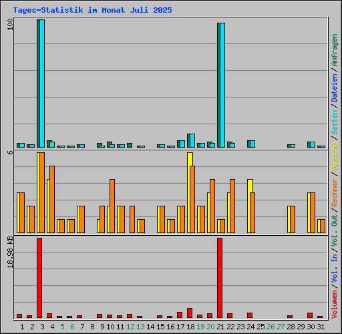This screenshot has height=334, width=342.
Task: Select day 18 on the x-axis
Action: [x=190, y=327]
